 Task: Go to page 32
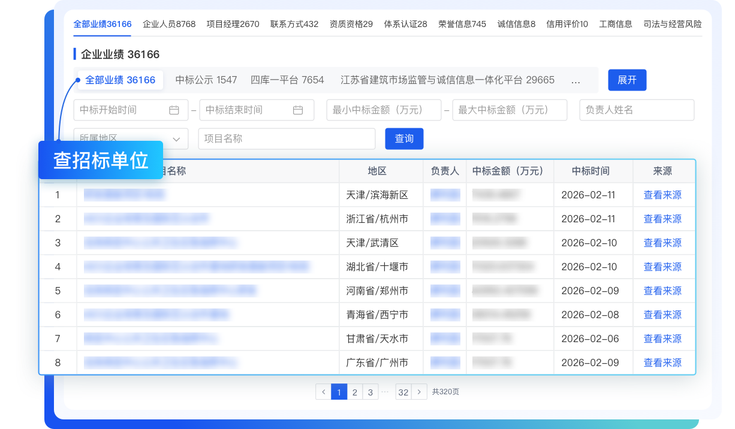coord(403,392)
